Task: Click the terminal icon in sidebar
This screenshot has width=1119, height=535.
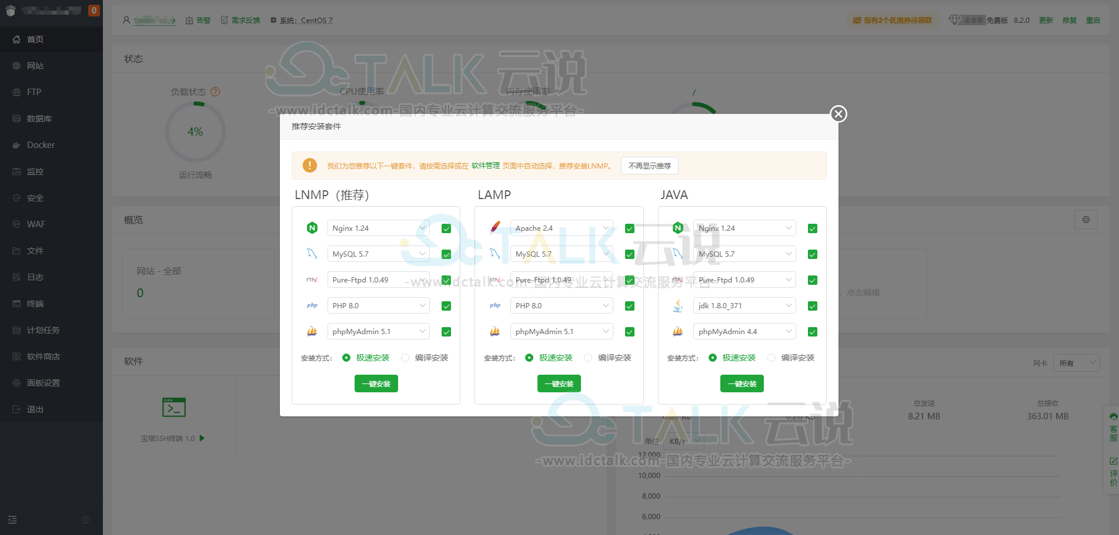Action: tap(16, 304)
